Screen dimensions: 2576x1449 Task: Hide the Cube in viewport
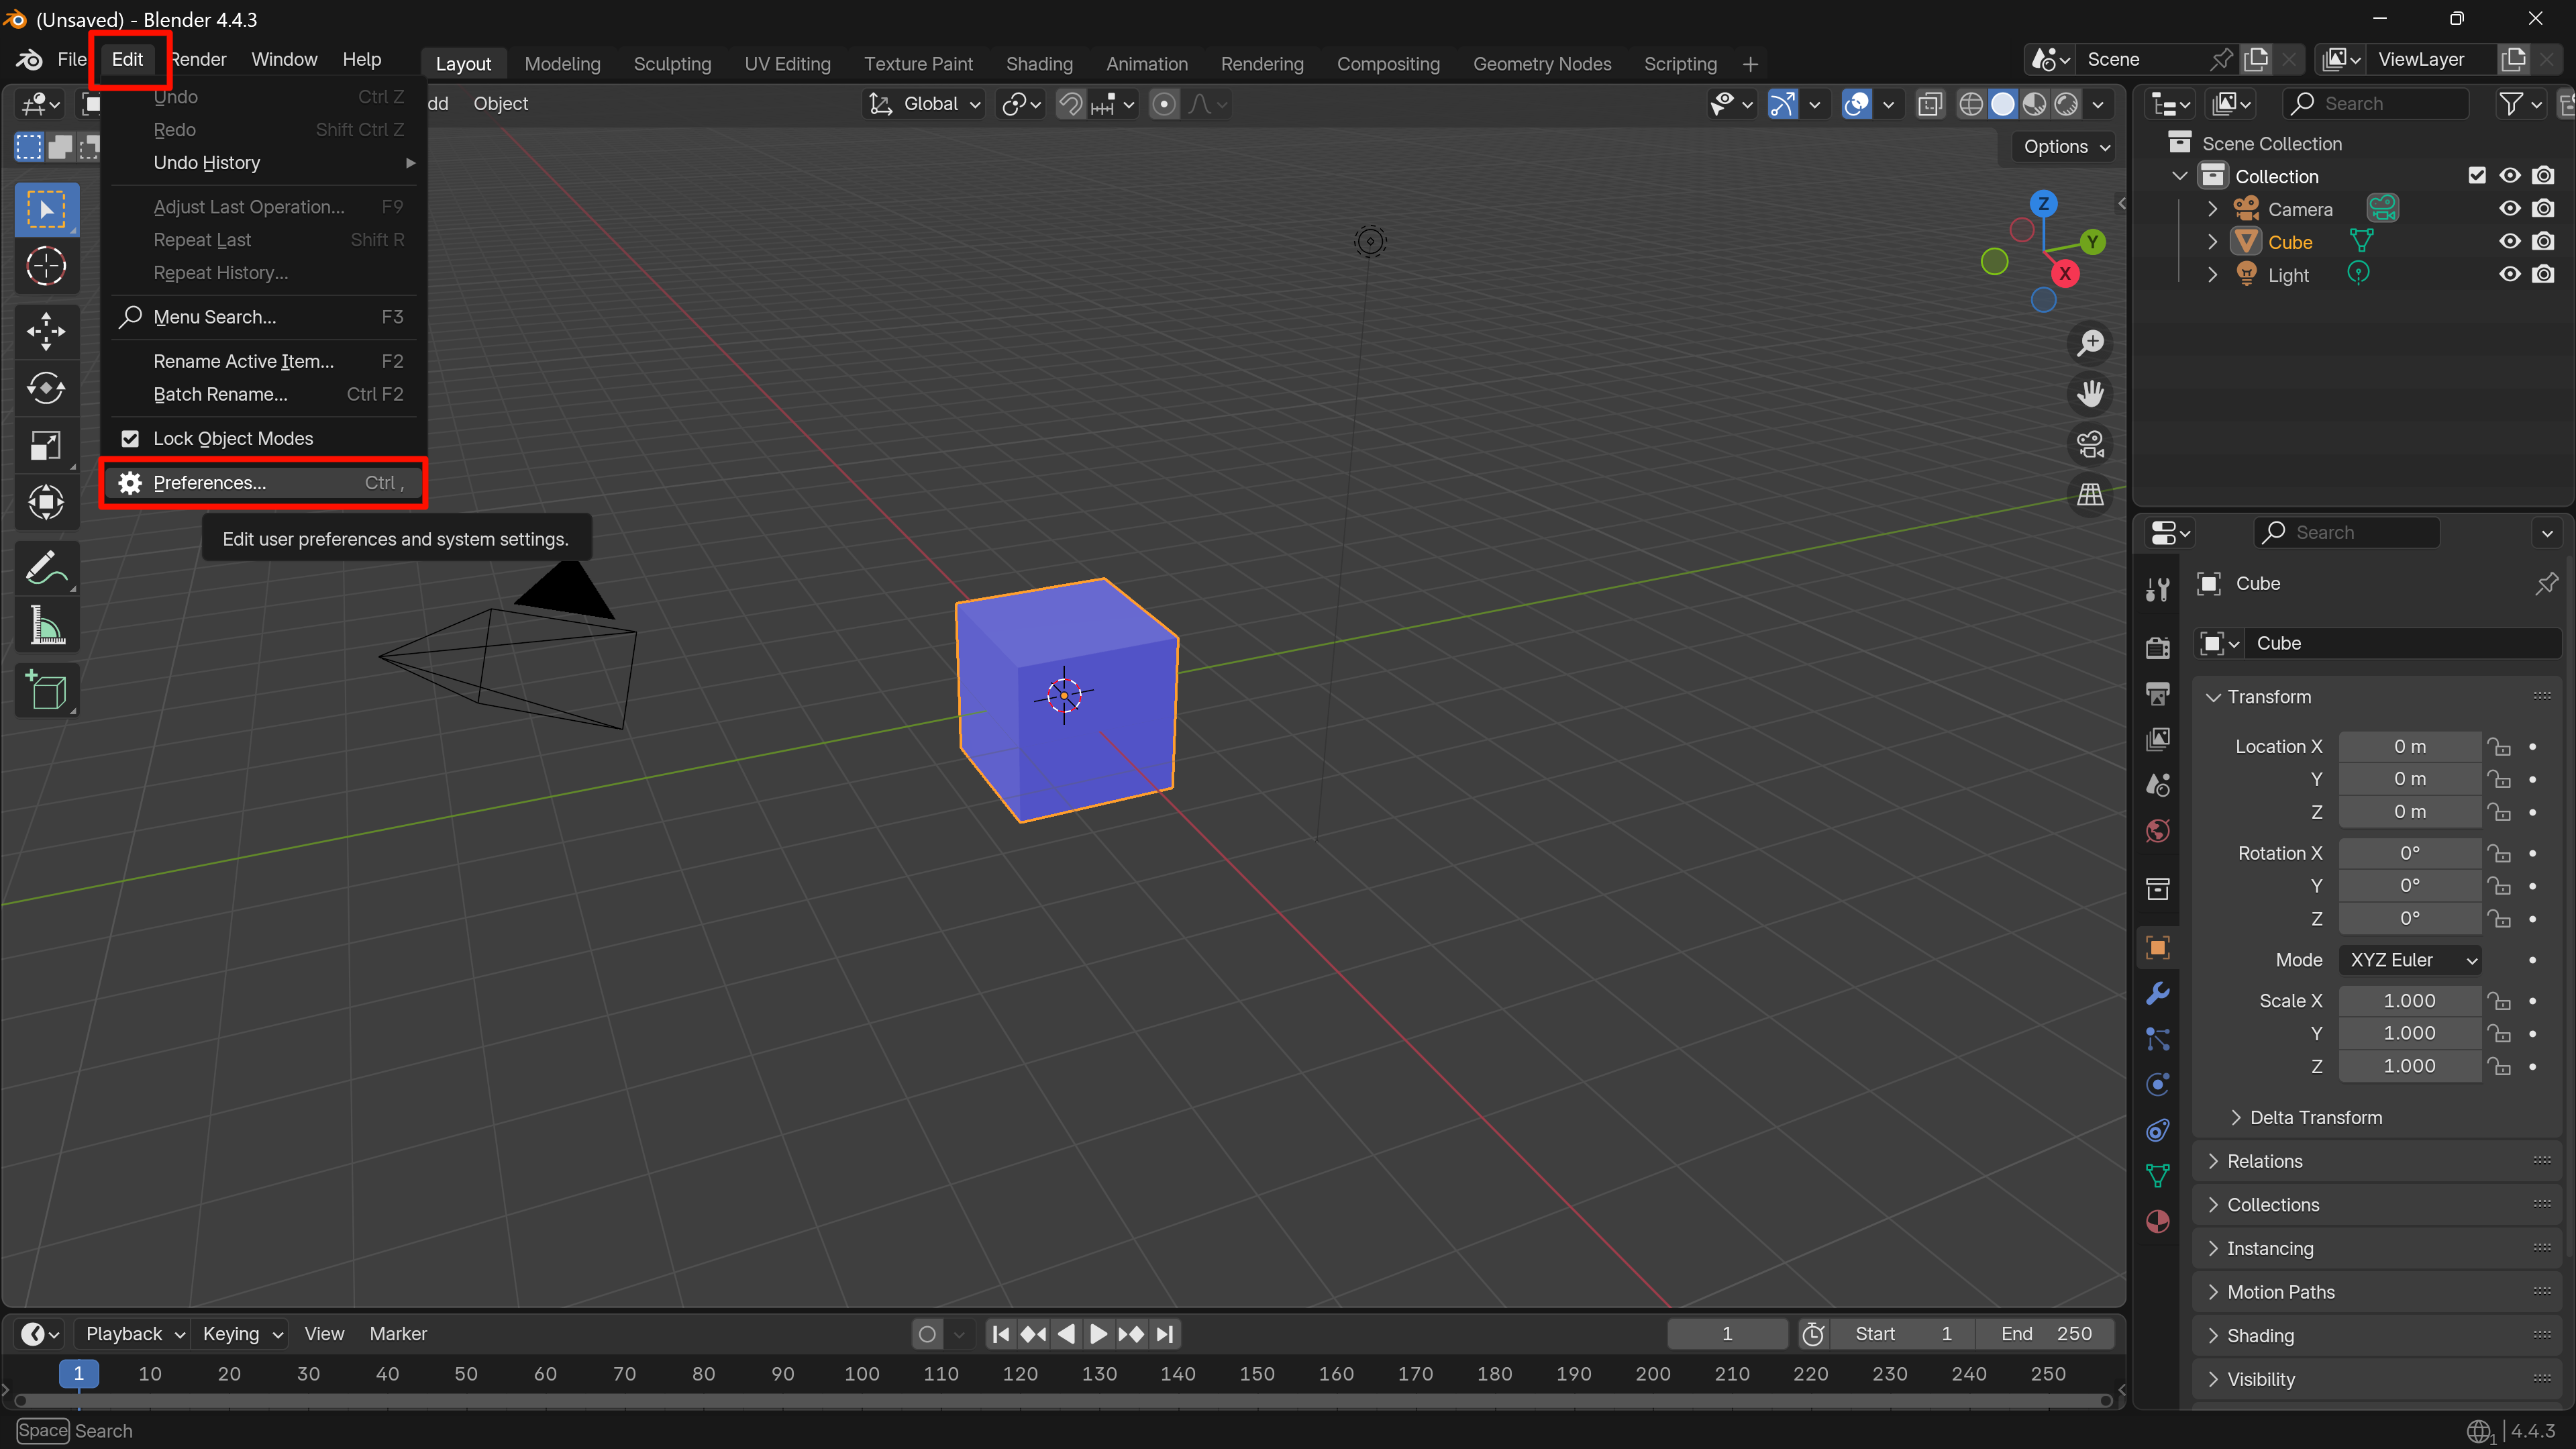[2510, 242]
